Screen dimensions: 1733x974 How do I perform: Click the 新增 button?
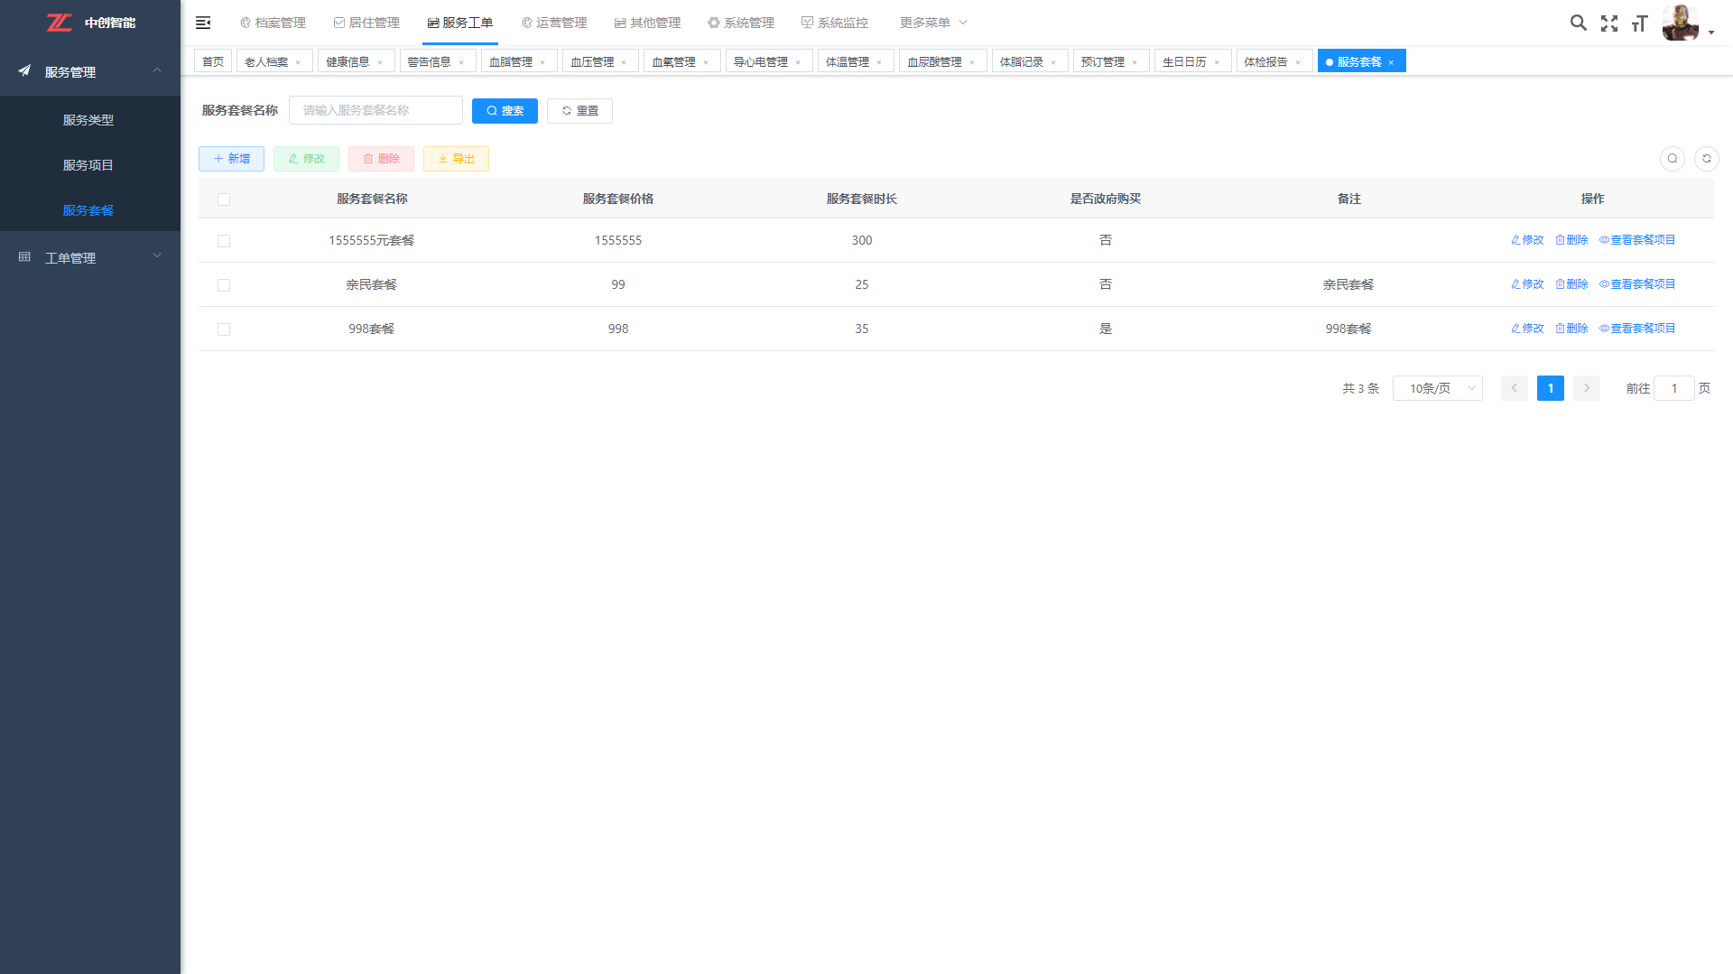click(x=231, y=159)
